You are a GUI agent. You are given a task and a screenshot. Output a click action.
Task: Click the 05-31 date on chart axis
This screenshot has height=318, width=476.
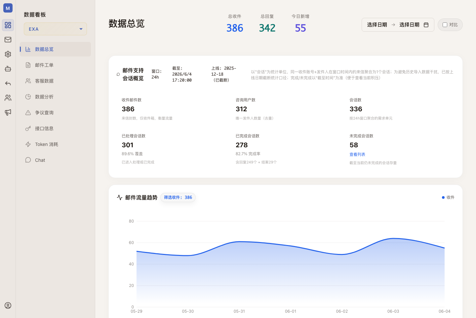click(x=239, y=311)
